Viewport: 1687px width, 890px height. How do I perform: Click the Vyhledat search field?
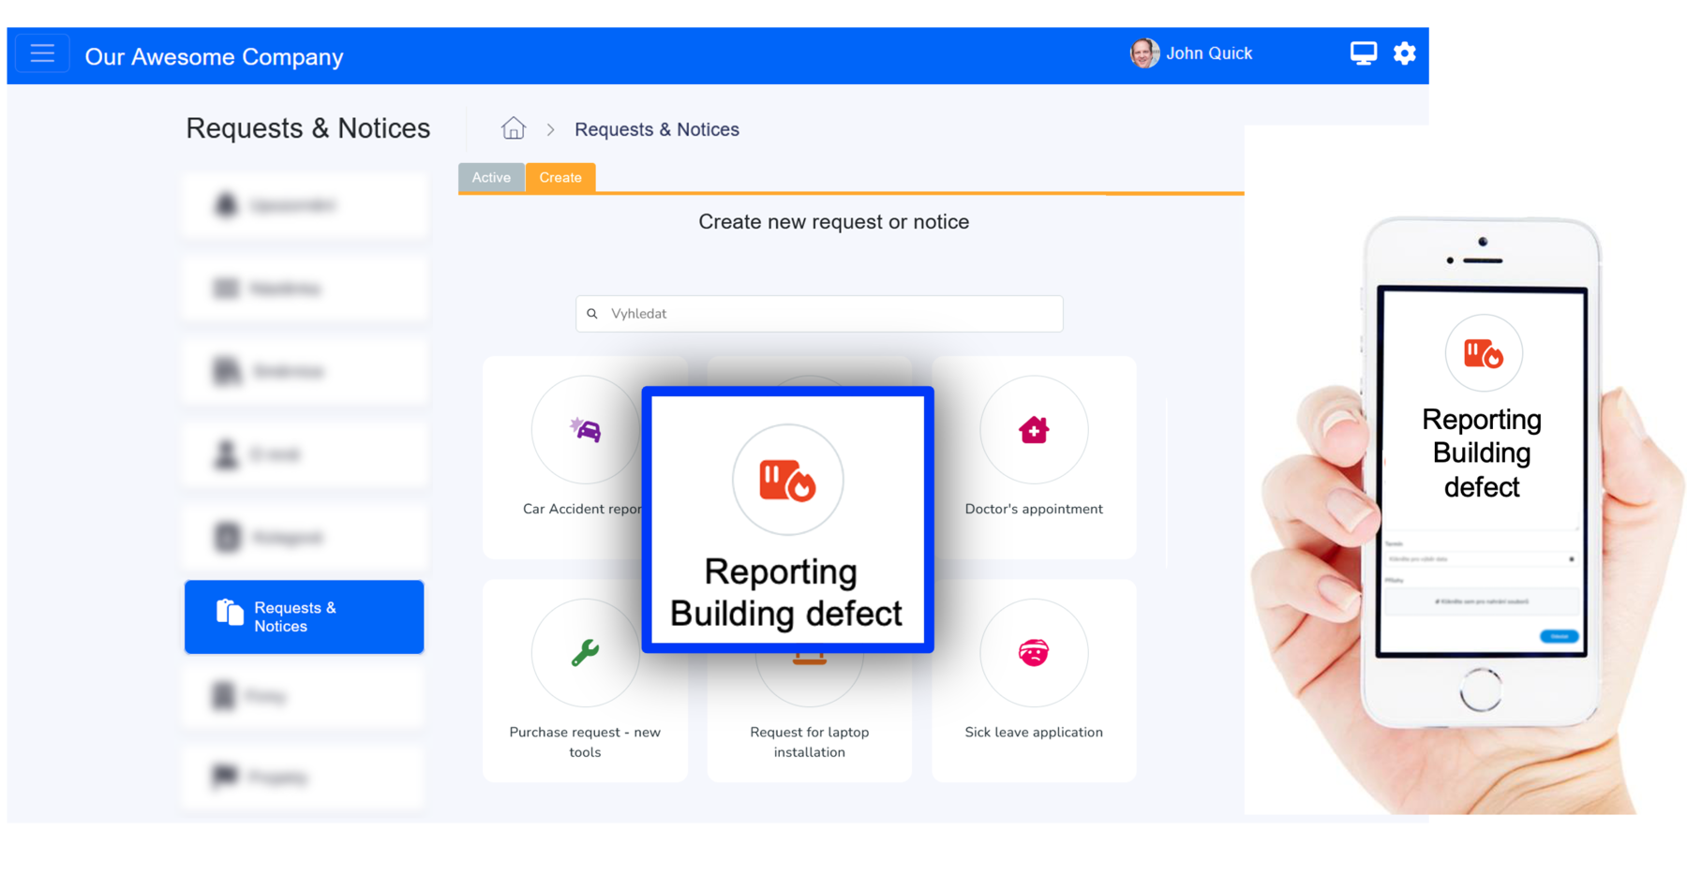[x=829, y=314]
